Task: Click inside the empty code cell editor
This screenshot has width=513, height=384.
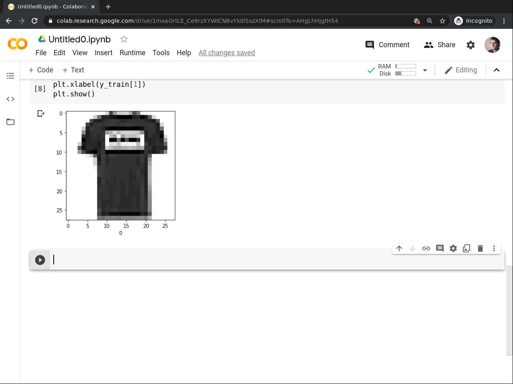Action: (277, 260)
